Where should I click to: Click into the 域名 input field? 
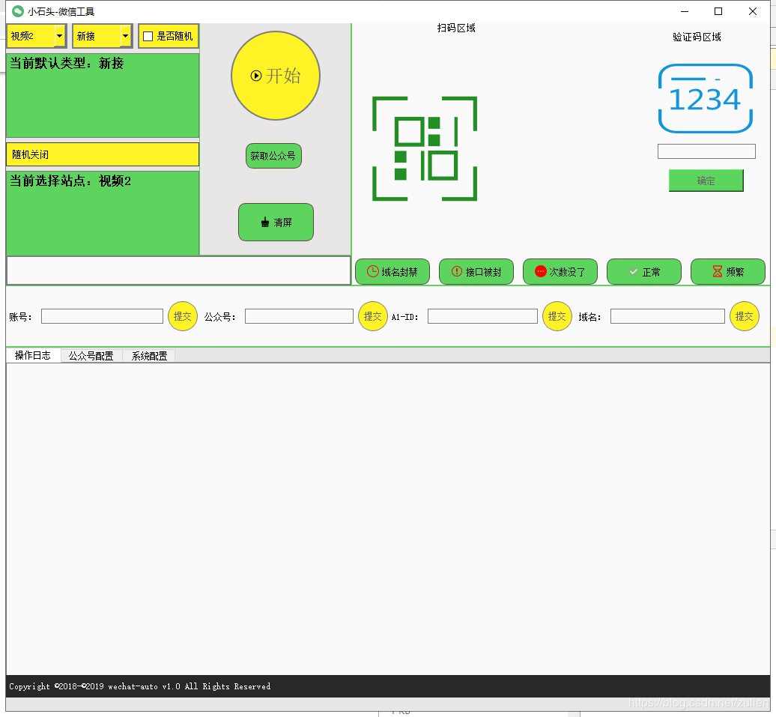[x=667, y=316]
